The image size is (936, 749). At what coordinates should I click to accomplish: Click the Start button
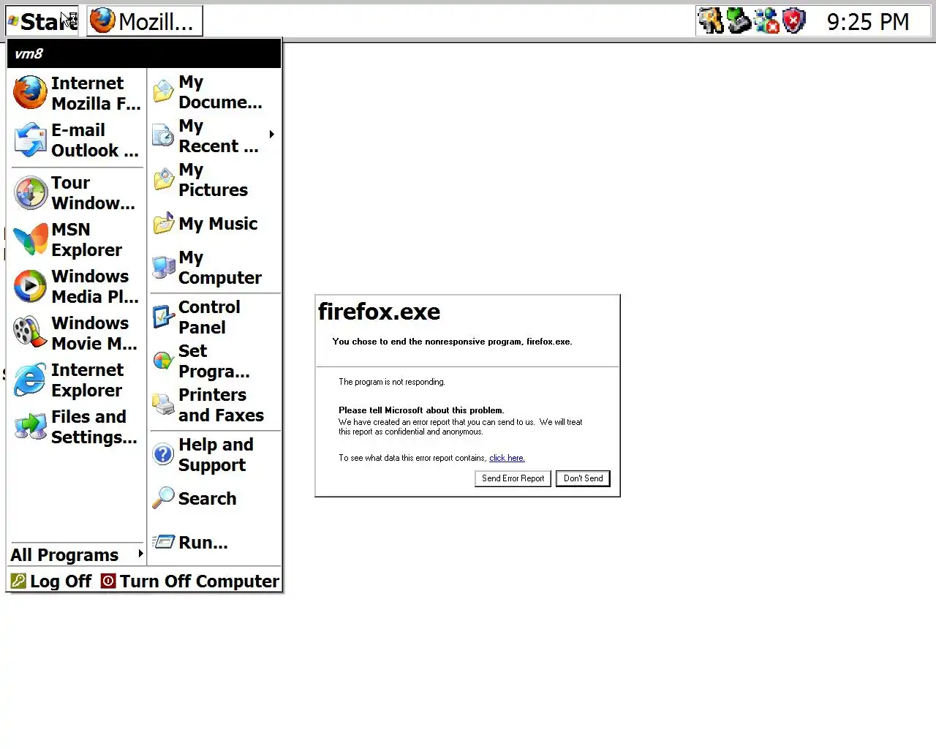tap(42, 21)
